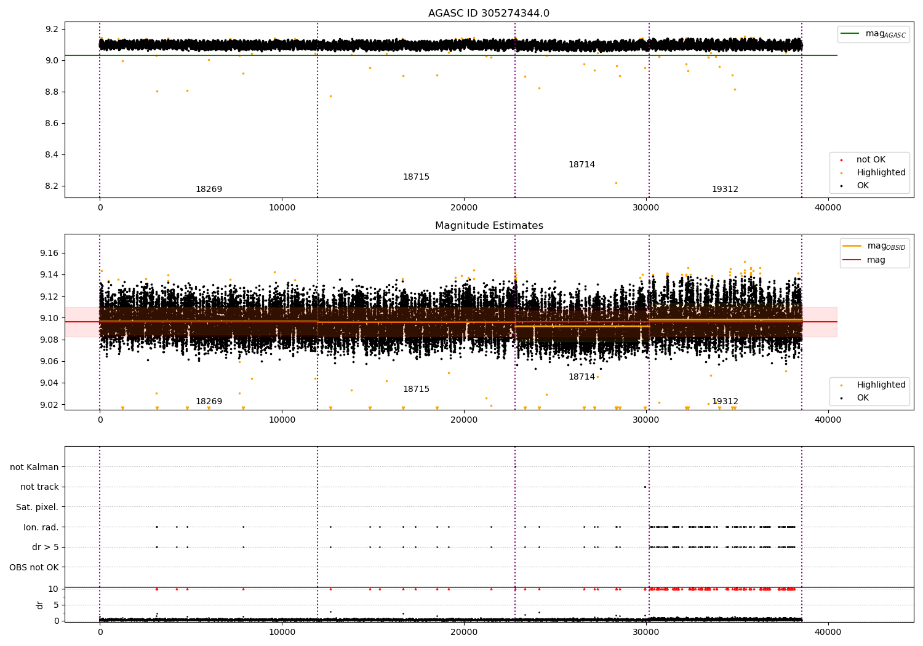Click x-axis tick 30000 under Magnitude Estimates plot
The height and width of the screenshot is (646, 923).
click(646, 420)
